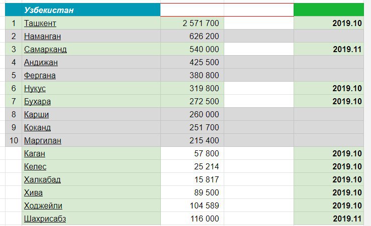Click the Халкабад link

point(42,179)
